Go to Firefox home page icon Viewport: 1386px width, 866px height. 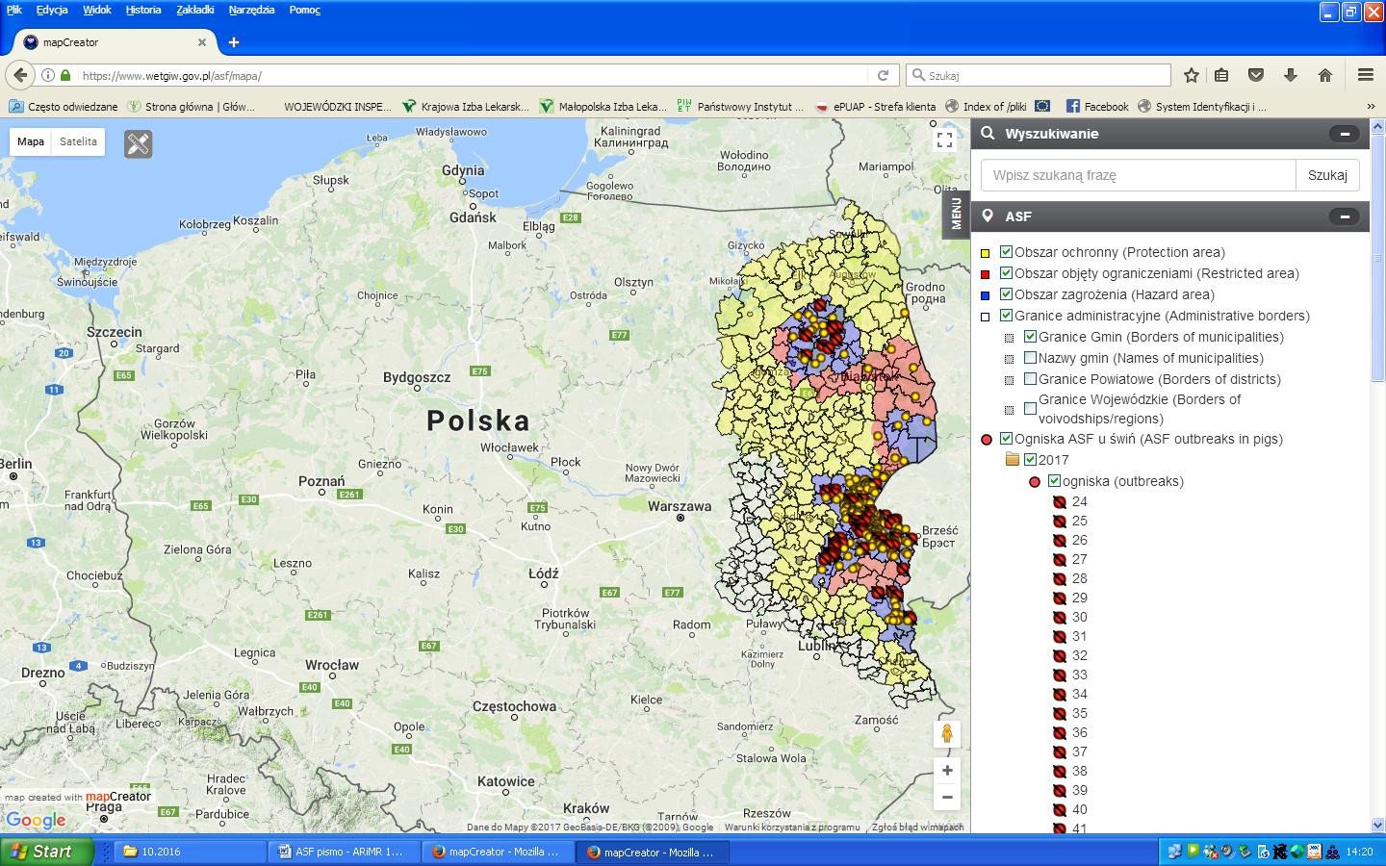point(1325,75)
